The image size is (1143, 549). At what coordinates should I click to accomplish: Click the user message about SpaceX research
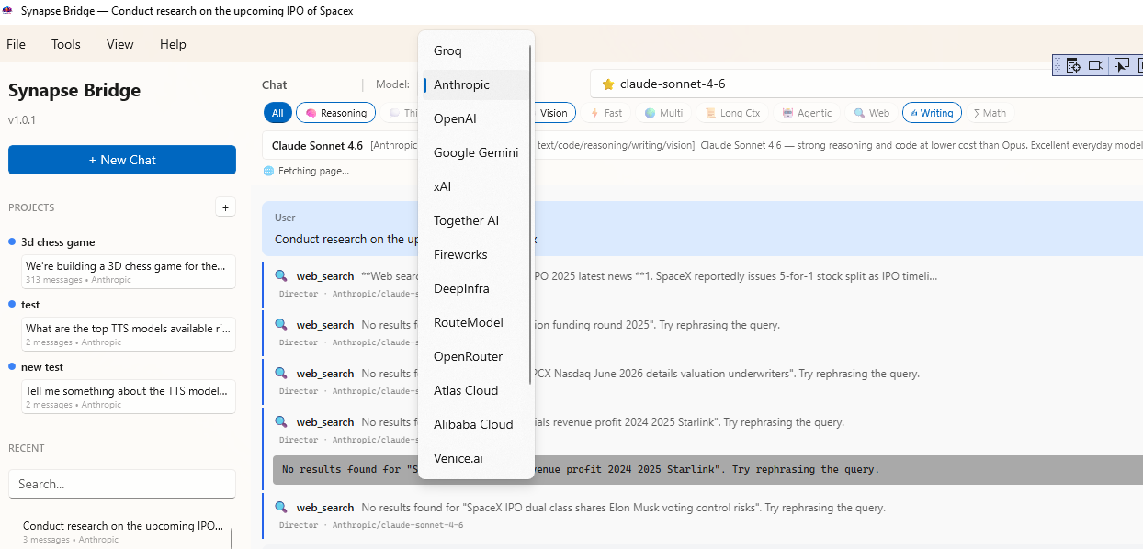point(702,229)
